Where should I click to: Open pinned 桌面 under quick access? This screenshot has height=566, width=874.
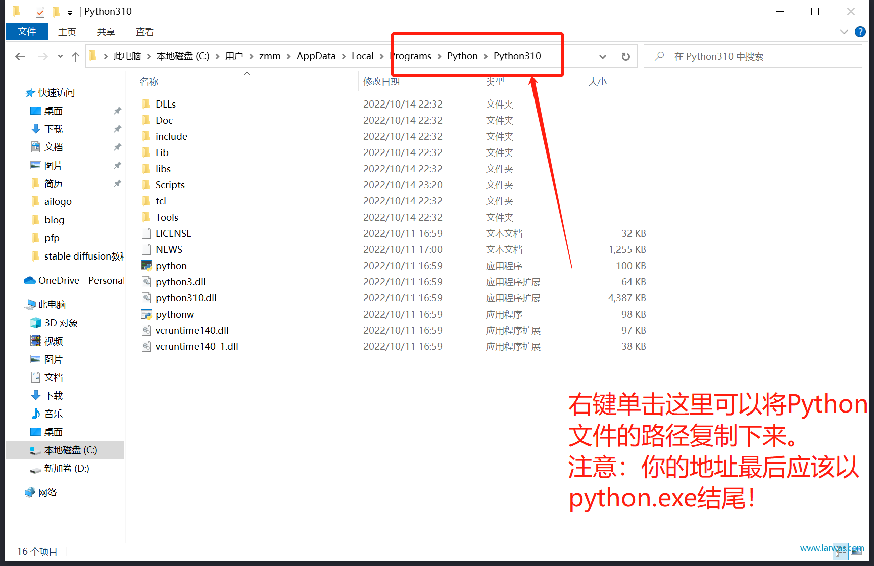(53, 111)
